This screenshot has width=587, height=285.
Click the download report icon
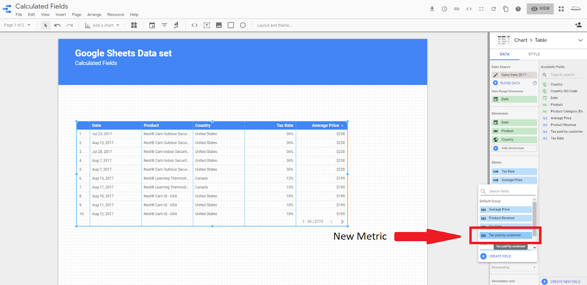point(432,9)
